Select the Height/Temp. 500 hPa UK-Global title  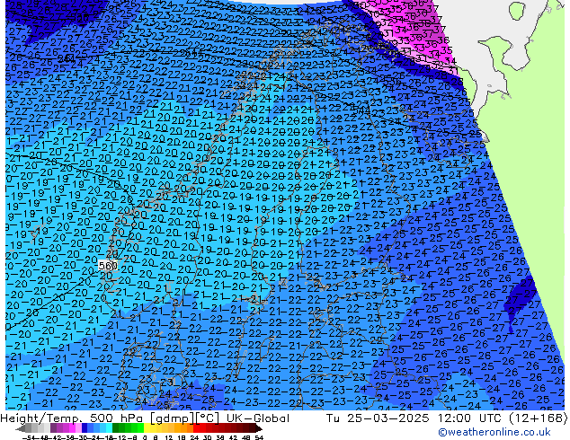click(x=145, y=418)
